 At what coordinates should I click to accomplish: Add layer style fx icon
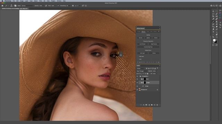[144, 105]
